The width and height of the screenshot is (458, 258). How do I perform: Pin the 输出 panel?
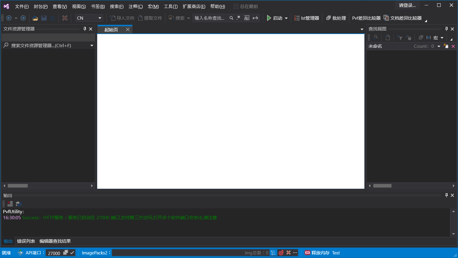point(446,195)
